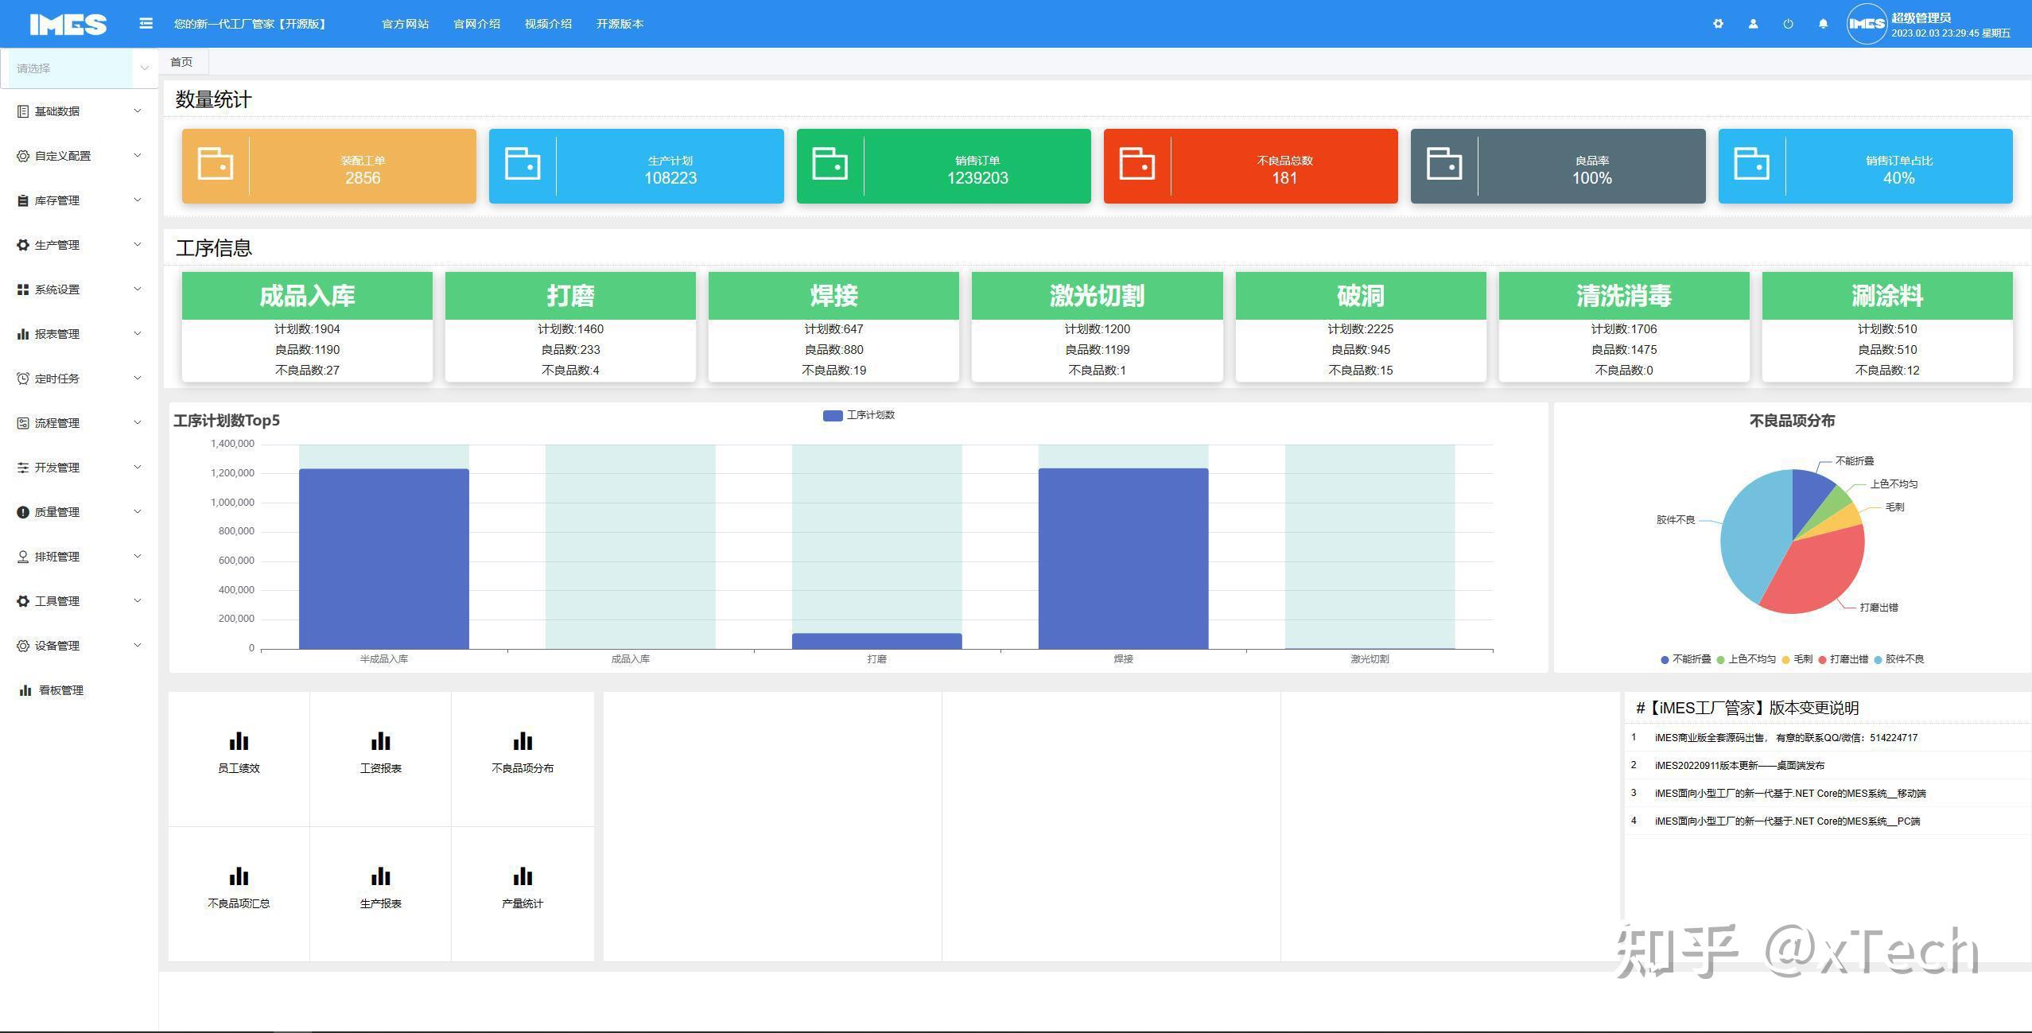
Task: Toggle 胶件不良 legend item in pie chart
Action: click(x=1899, y=659)
